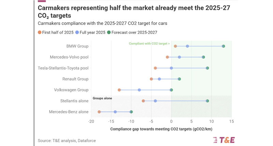Click the Renault Group row label

75,79
